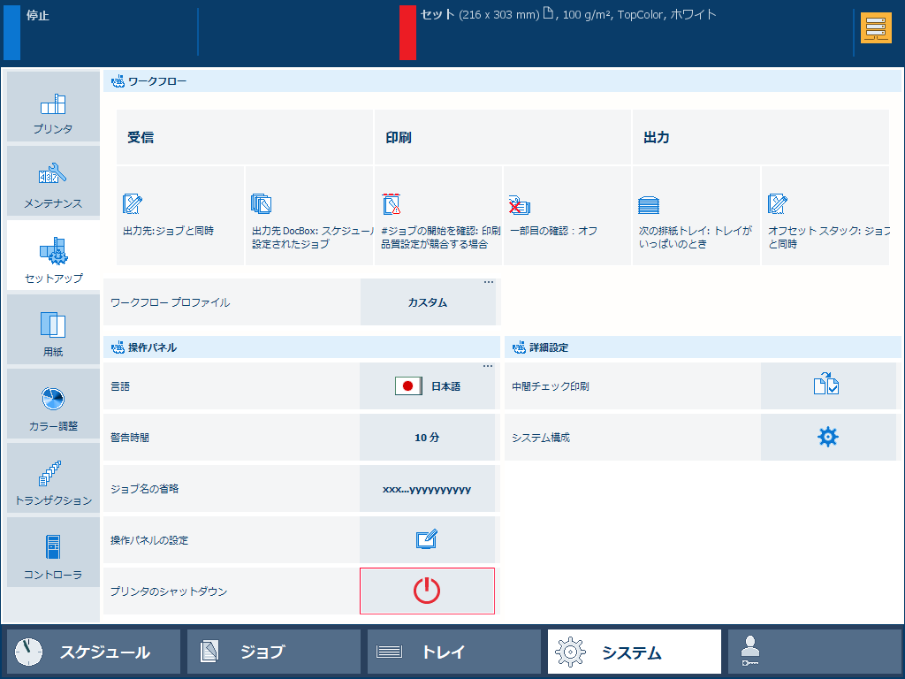Click プリンタのシャットダウン label
The height and width of the screenshot is (679, 905).
(x=169, y=591)
